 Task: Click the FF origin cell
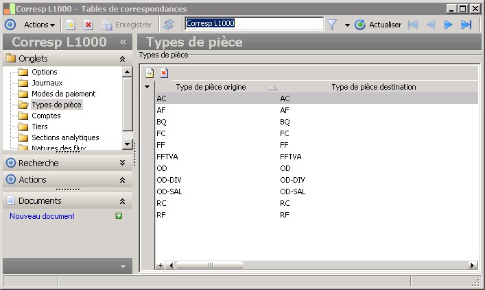[217, 145]
